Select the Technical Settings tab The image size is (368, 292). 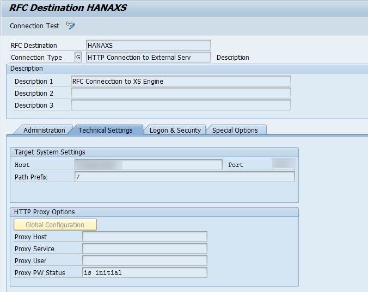[106, 131]
